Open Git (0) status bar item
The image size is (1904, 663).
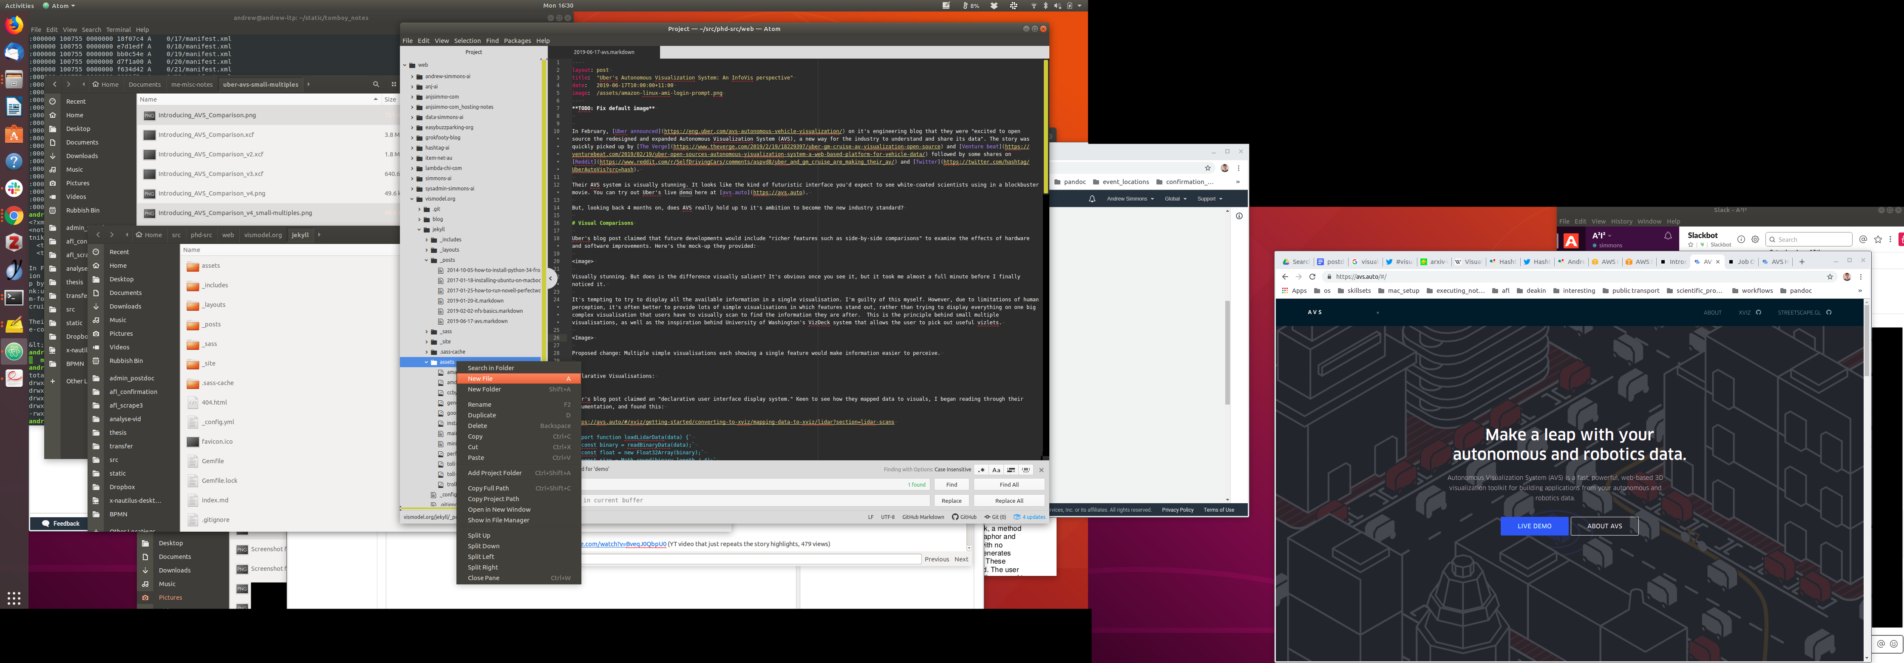coord(995,517)
